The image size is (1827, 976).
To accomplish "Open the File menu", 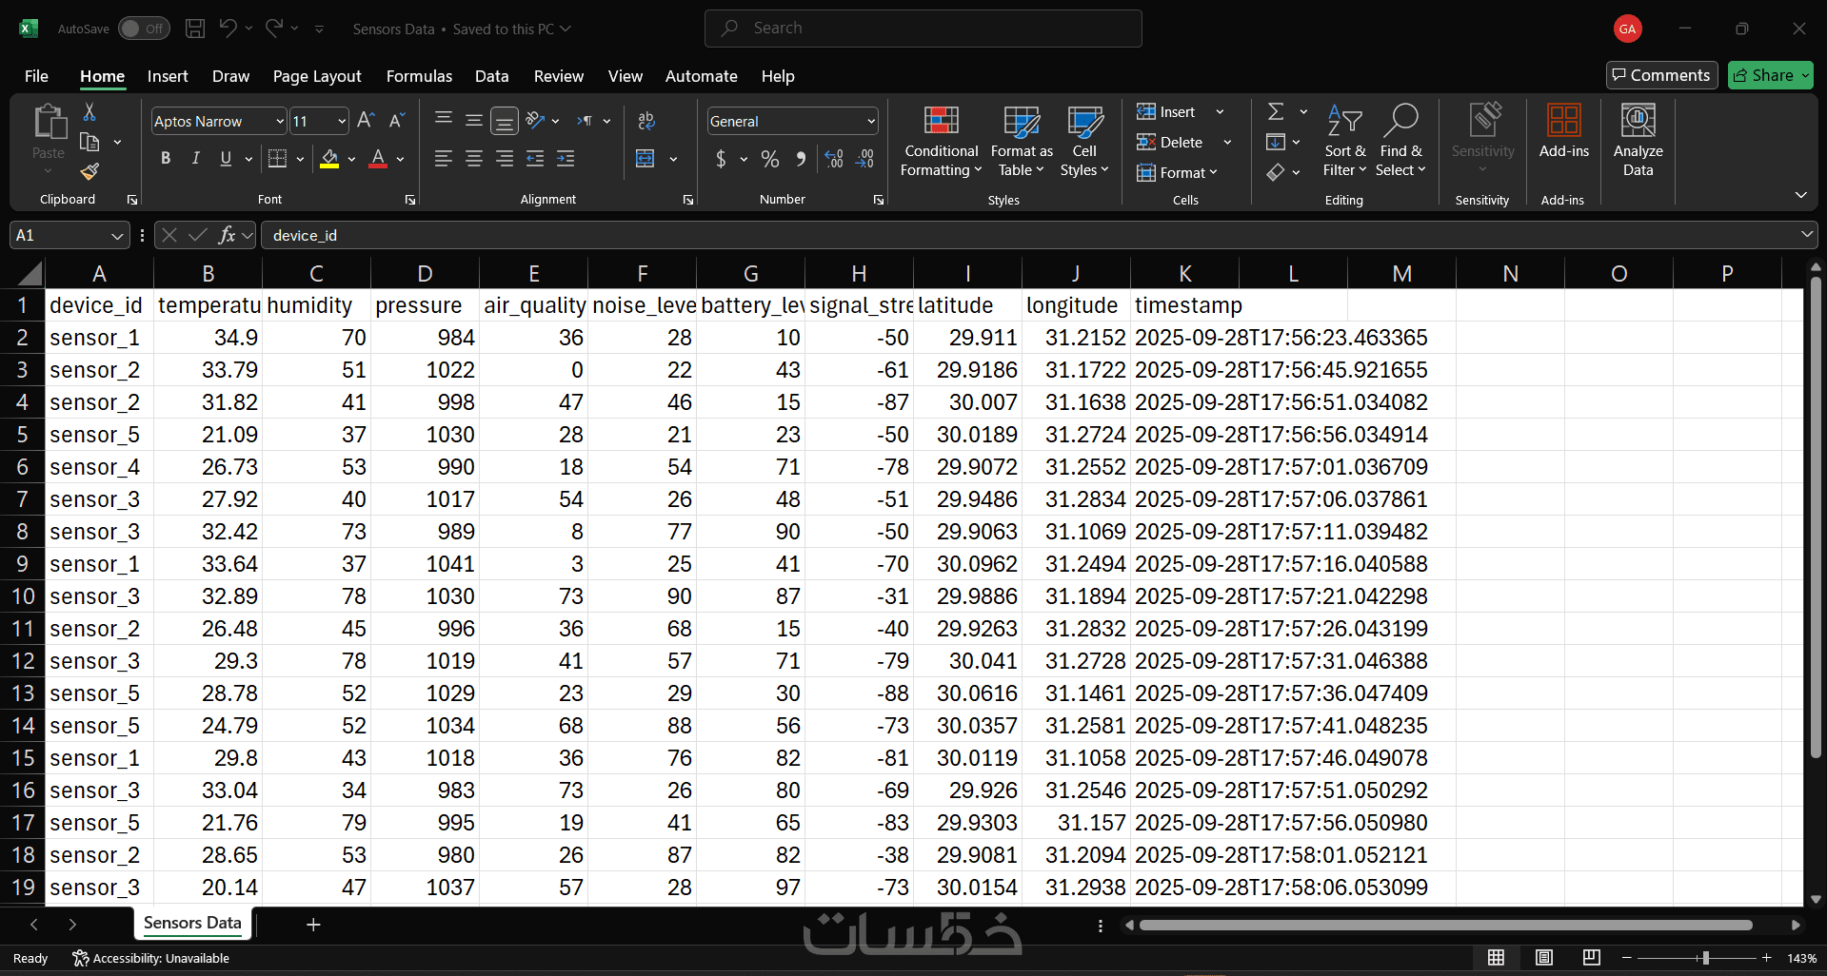I will (36, 76).
